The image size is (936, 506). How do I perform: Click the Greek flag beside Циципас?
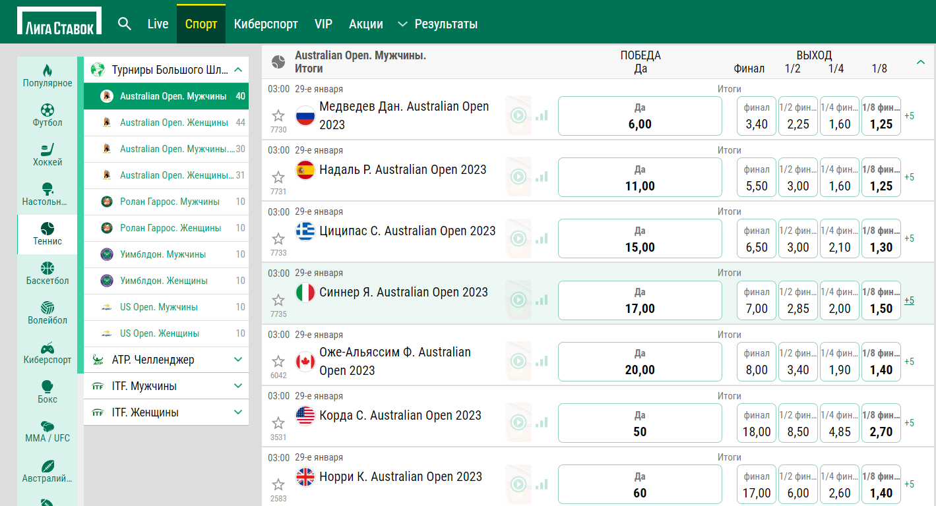click(x=305, y=231)
